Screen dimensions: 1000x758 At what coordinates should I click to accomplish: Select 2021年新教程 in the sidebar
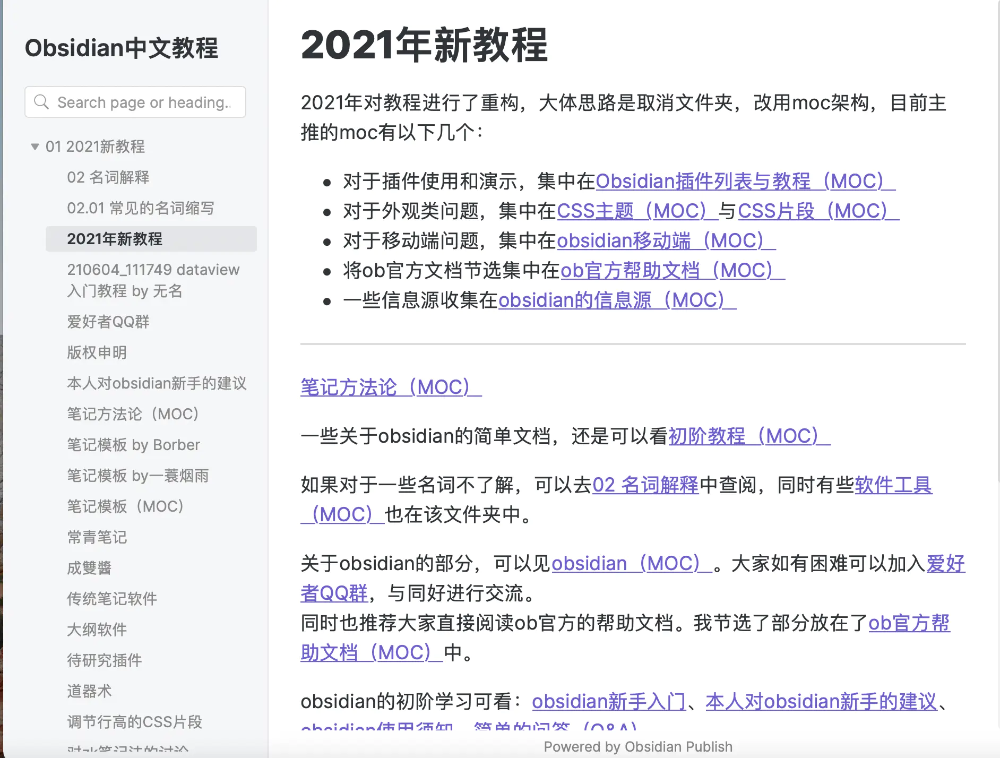click(151, 239)
